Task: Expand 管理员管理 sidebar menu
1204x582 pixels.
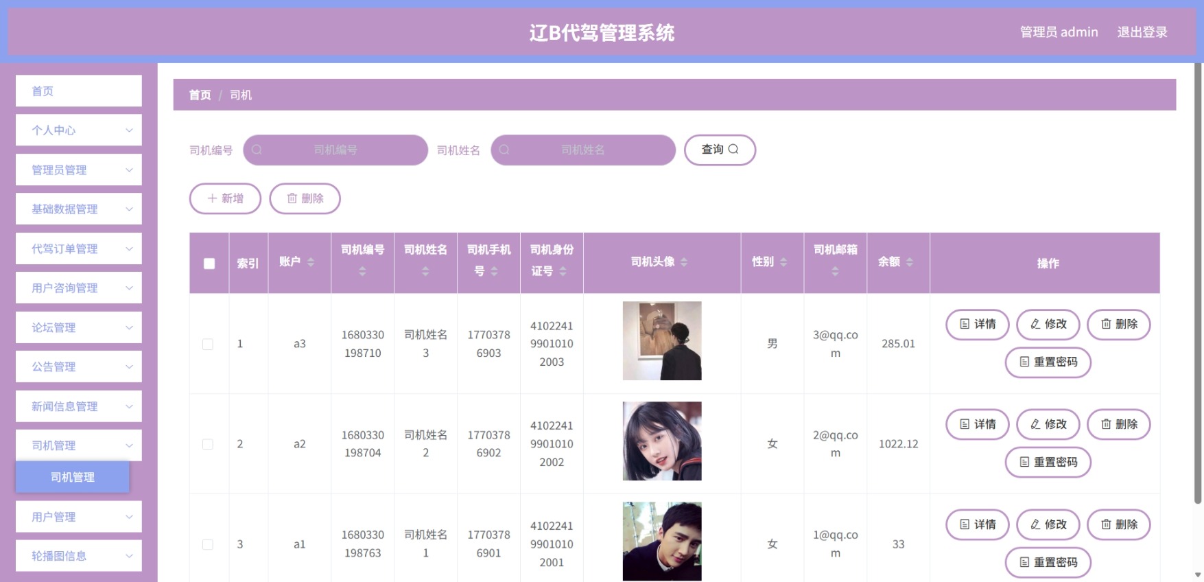Action: [x=79, y=170]
